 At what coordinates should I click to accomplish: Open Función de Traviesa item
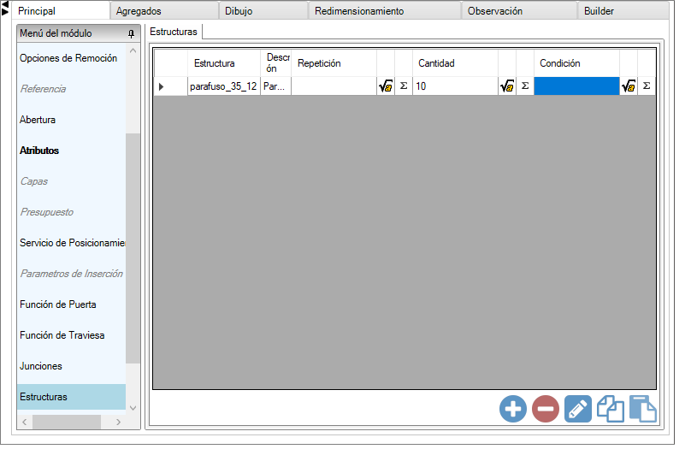[x=62, y=335]
